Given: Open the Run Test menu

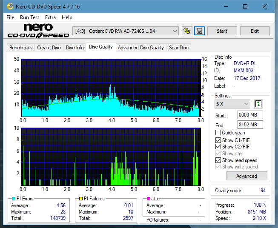Looking at the screenshot, I should pyautogui.click(x=30, y=17).
